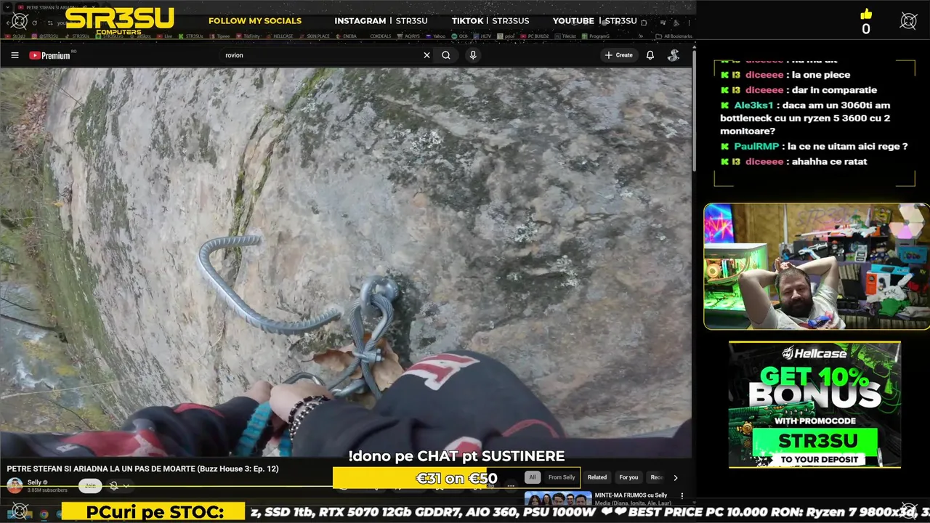The width and height of the screenshot is (930, 523).
Task: Run search with the magnifier button
Action: 446,55
